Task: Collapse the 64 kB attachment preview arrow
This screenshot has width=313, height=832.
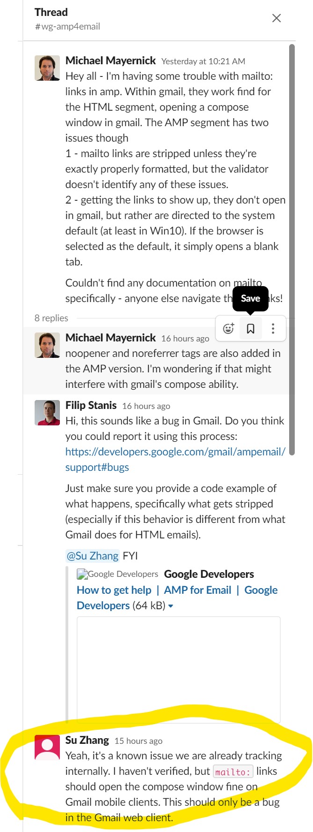Action: click(171, 606)
